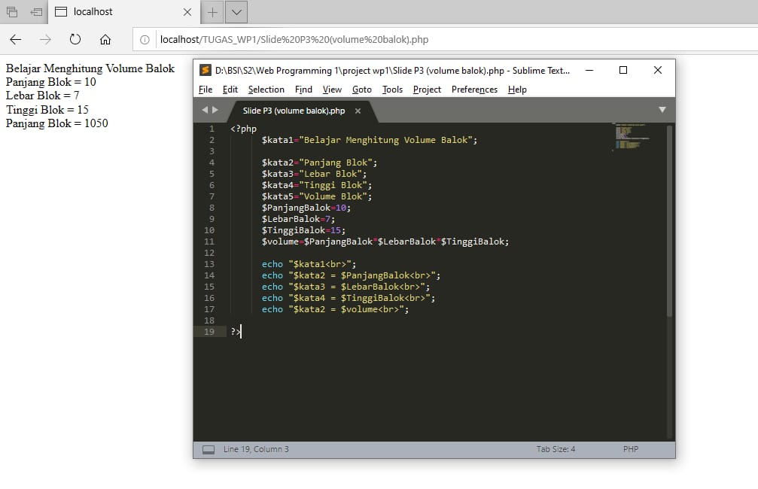Click the $TinggiBalok=15 line
This screenshot has height=489, width=758.
[x=303, y=230]
